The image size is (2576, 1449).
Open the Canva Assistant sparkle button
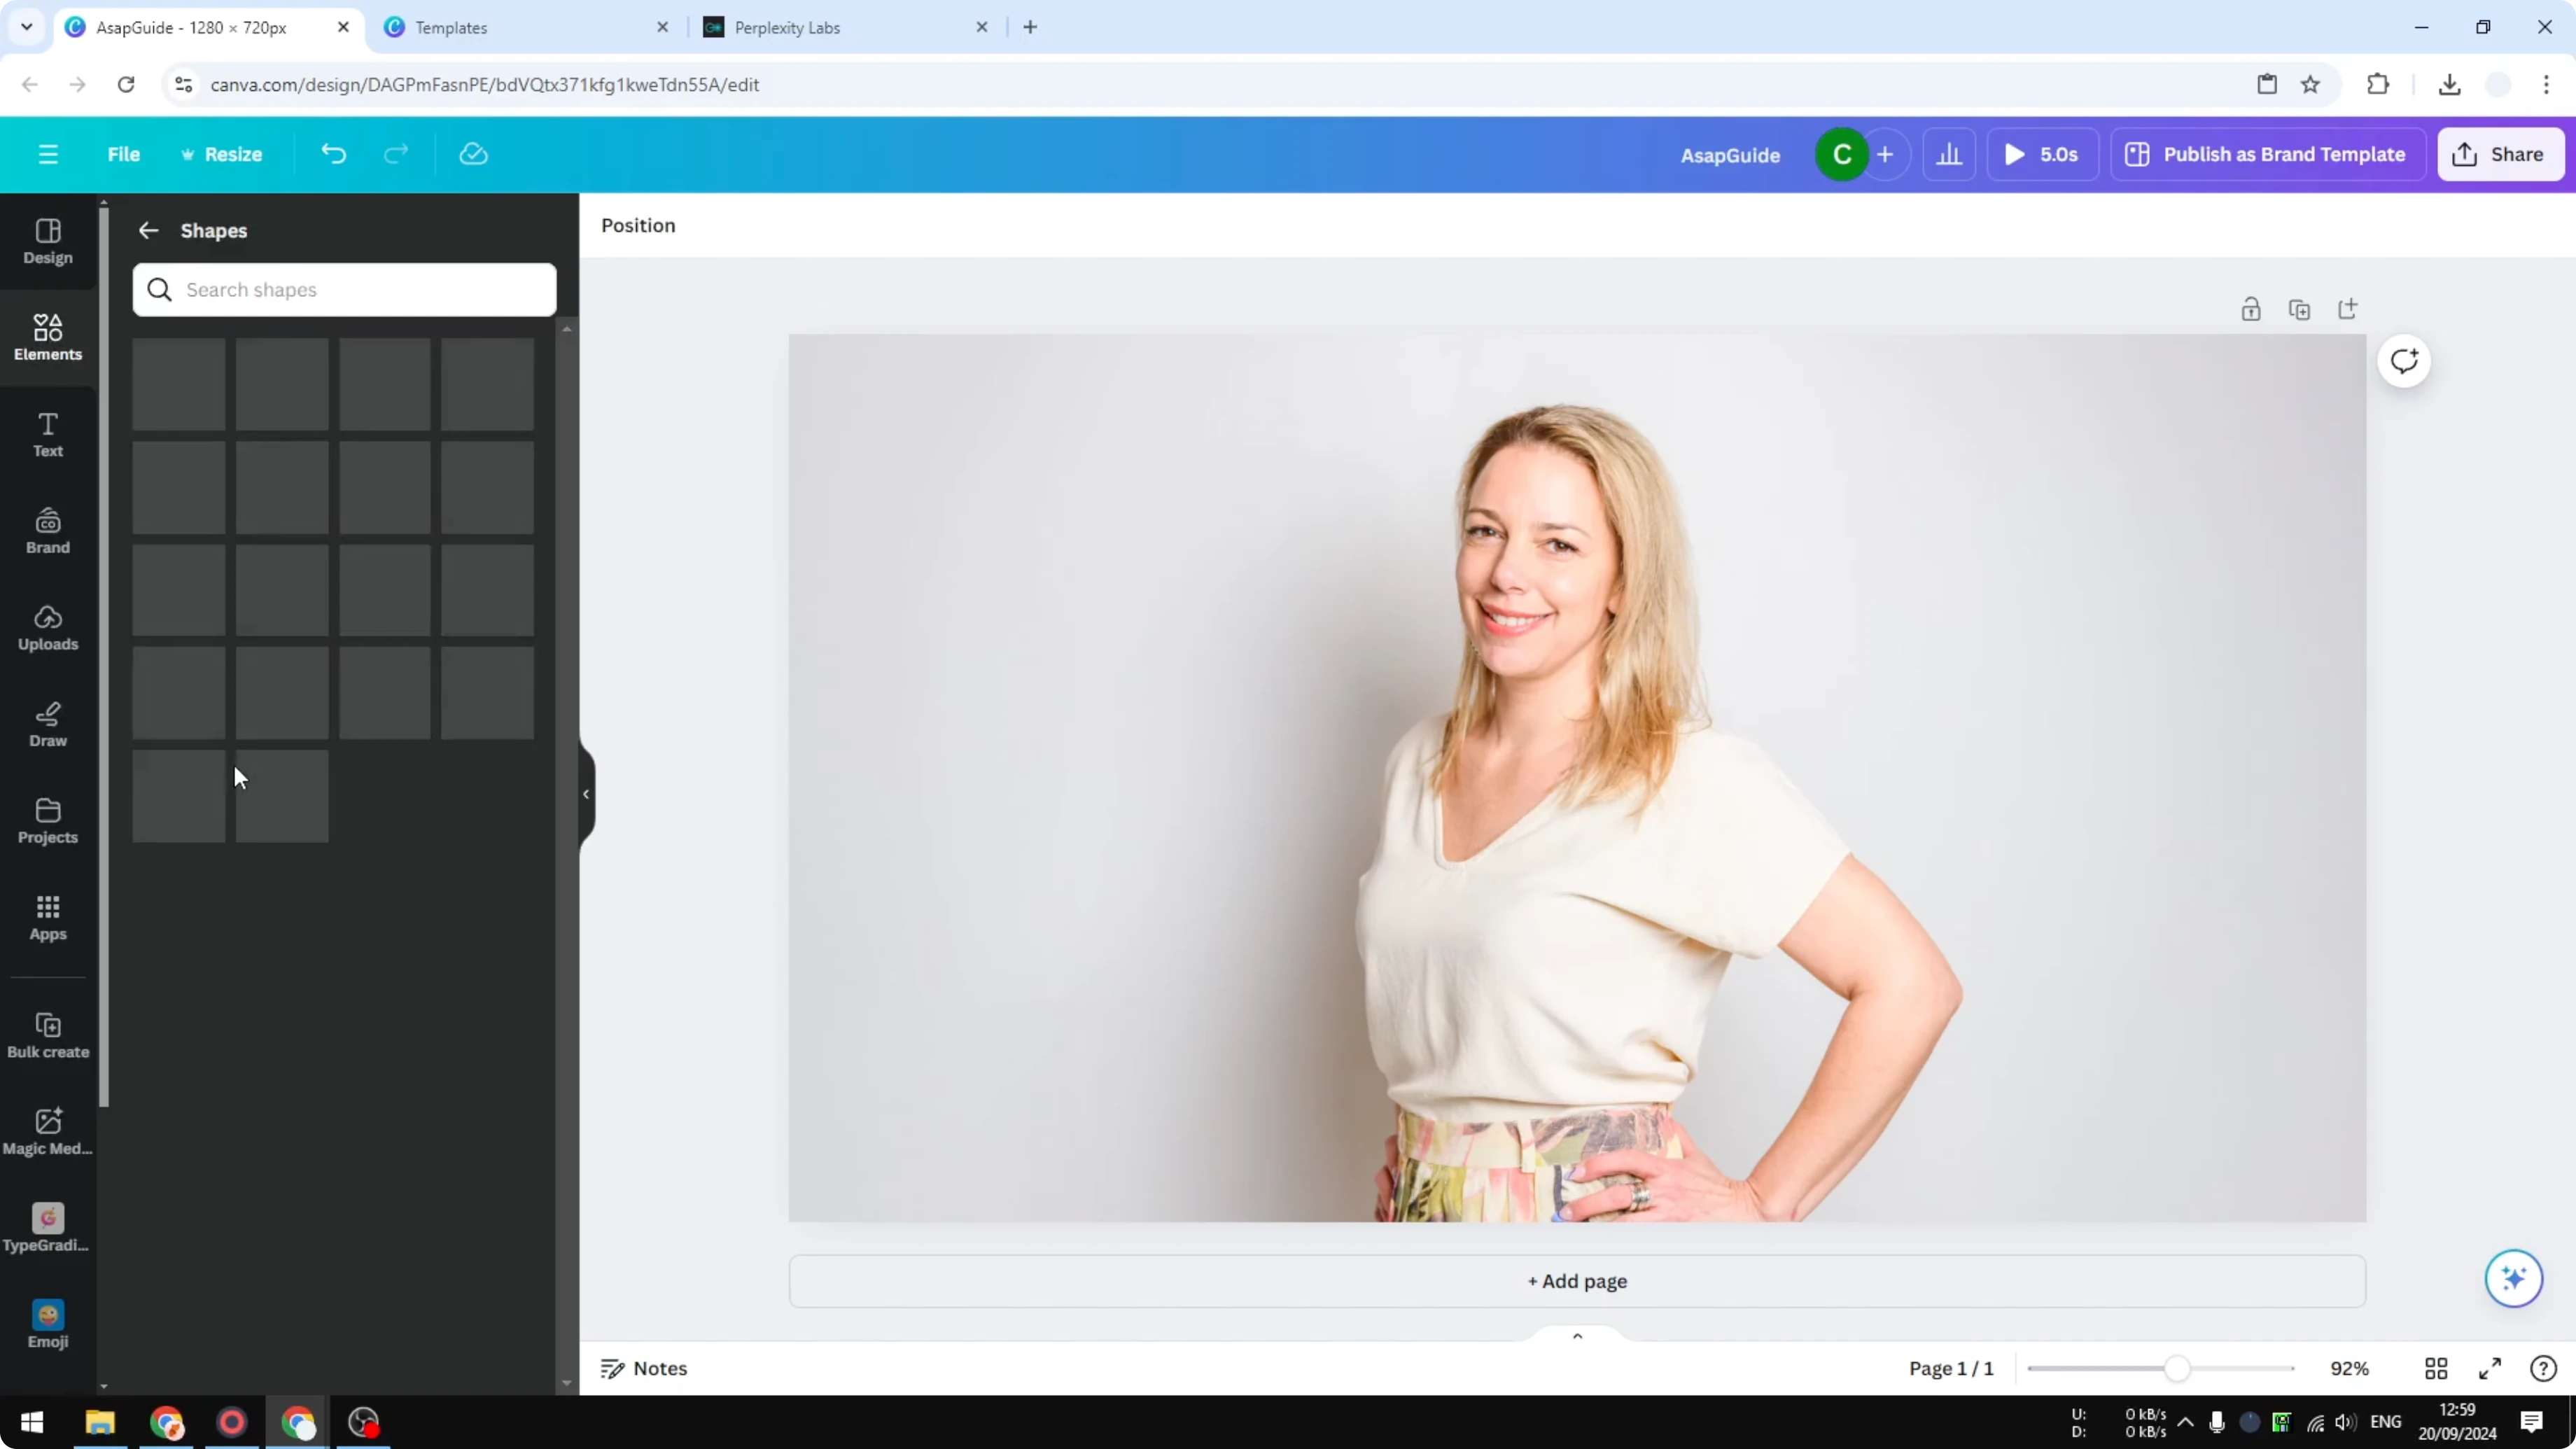2513,1278
